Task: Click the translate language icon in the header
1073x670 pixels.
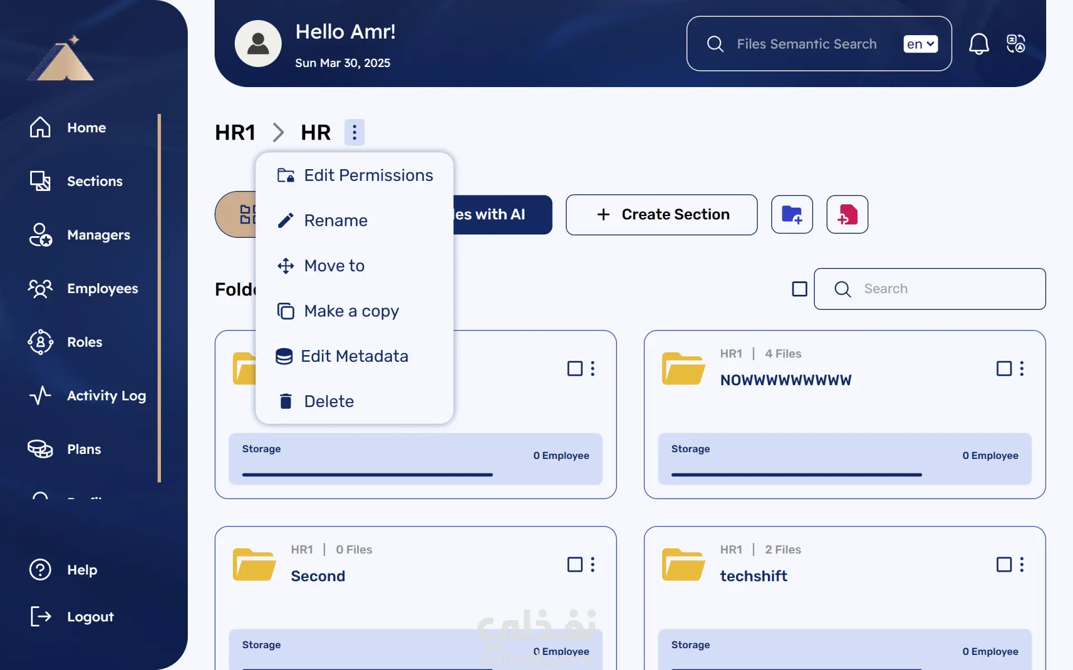Action: click(x=1015, y=44)
